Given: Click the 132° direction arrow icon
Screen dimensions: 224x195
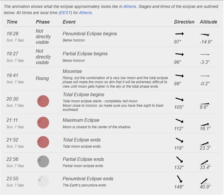Looking at the screenshot, I should click(179, 160).
